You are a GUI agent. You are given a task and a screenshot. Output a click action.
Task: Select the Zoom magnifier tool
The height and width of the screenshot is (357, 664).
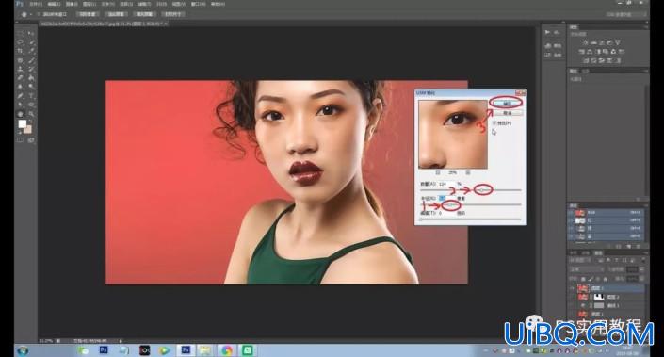31,113
